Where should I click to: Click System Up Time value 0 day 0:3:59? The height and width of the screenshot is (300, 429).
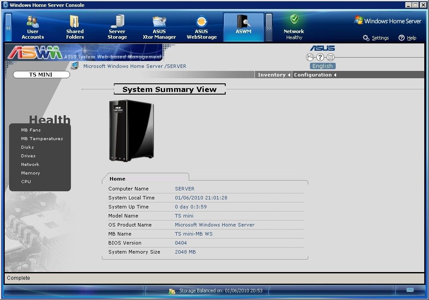pos(191,207)
